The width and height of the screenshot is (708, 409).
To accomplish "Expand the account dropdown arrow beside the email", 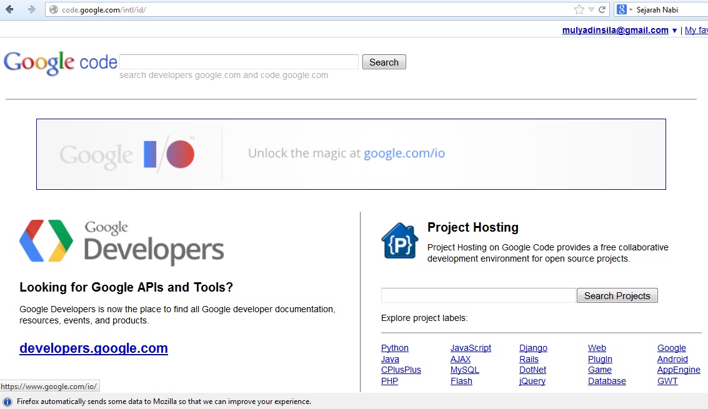I will coord(675,31).
